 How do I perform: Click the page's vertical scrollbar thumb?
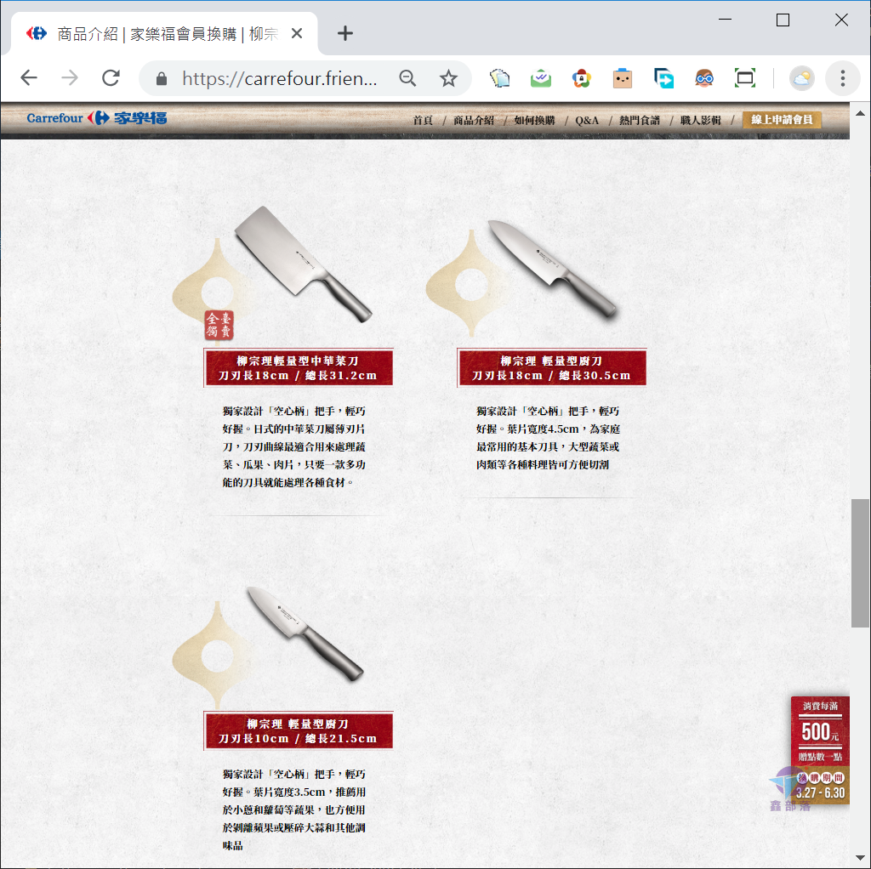pos(860,563)
